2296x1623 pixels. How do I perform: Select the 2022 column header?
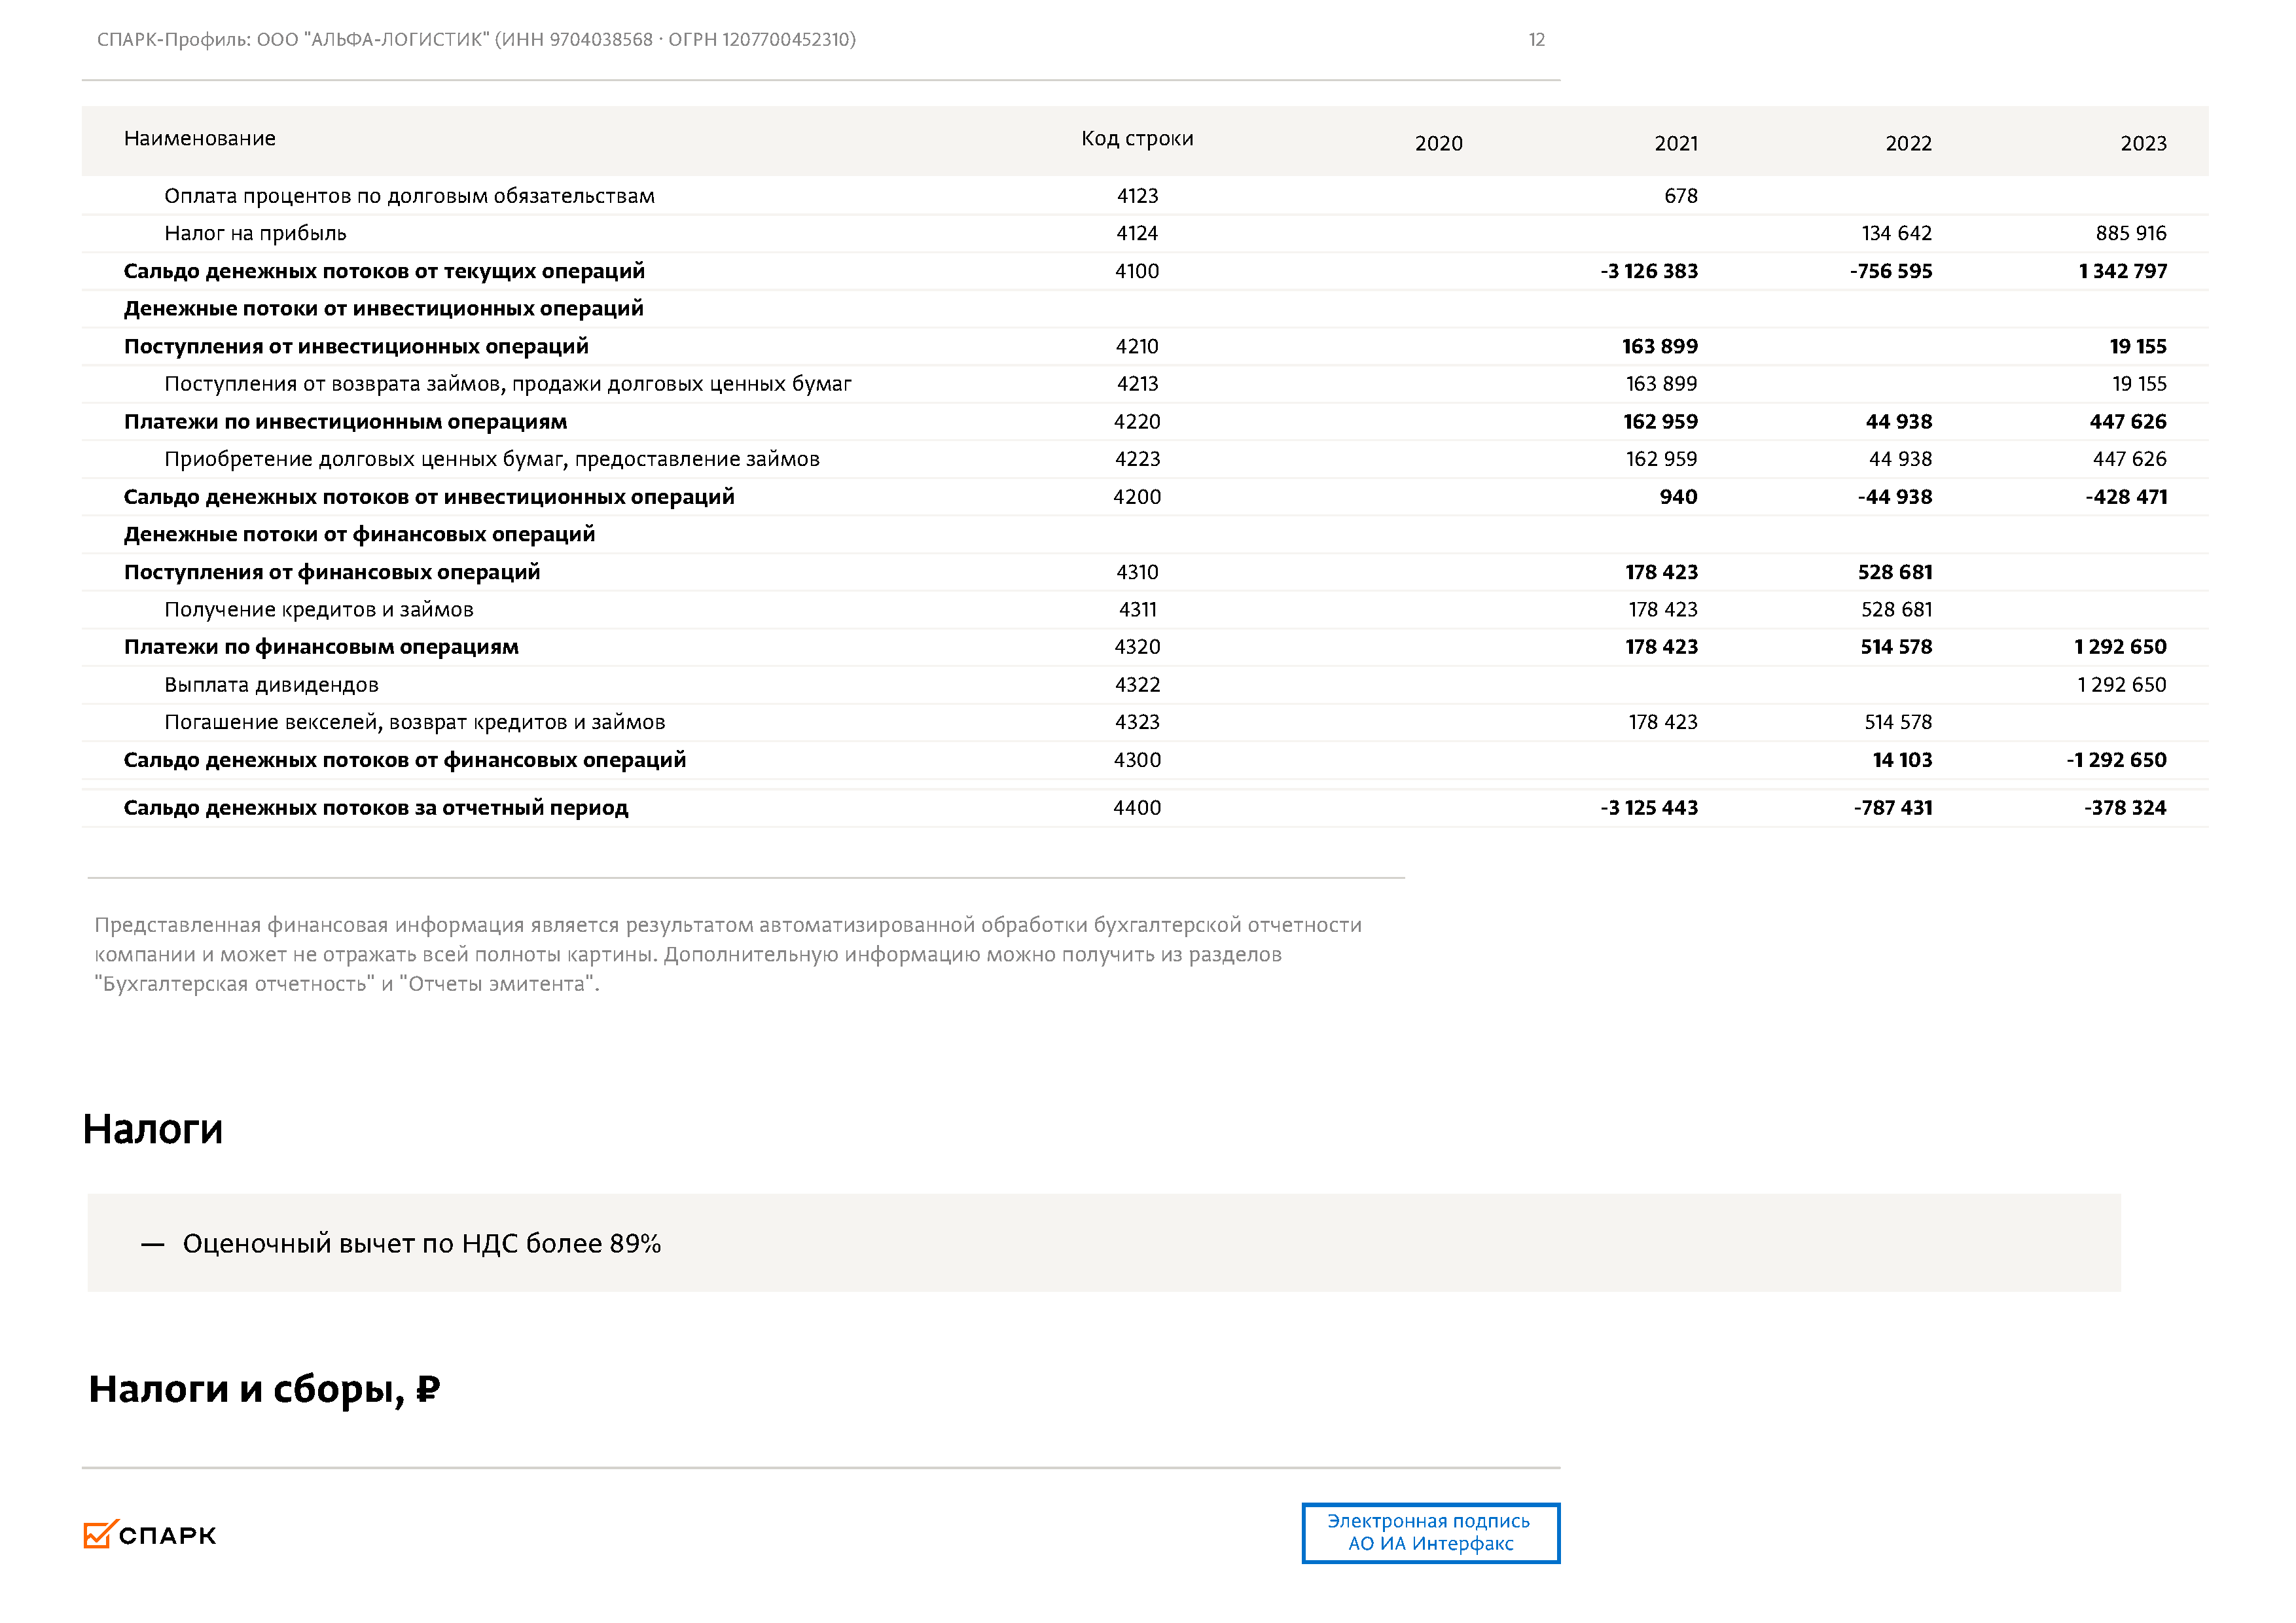pyautogui.click(x=1907, y=144)
